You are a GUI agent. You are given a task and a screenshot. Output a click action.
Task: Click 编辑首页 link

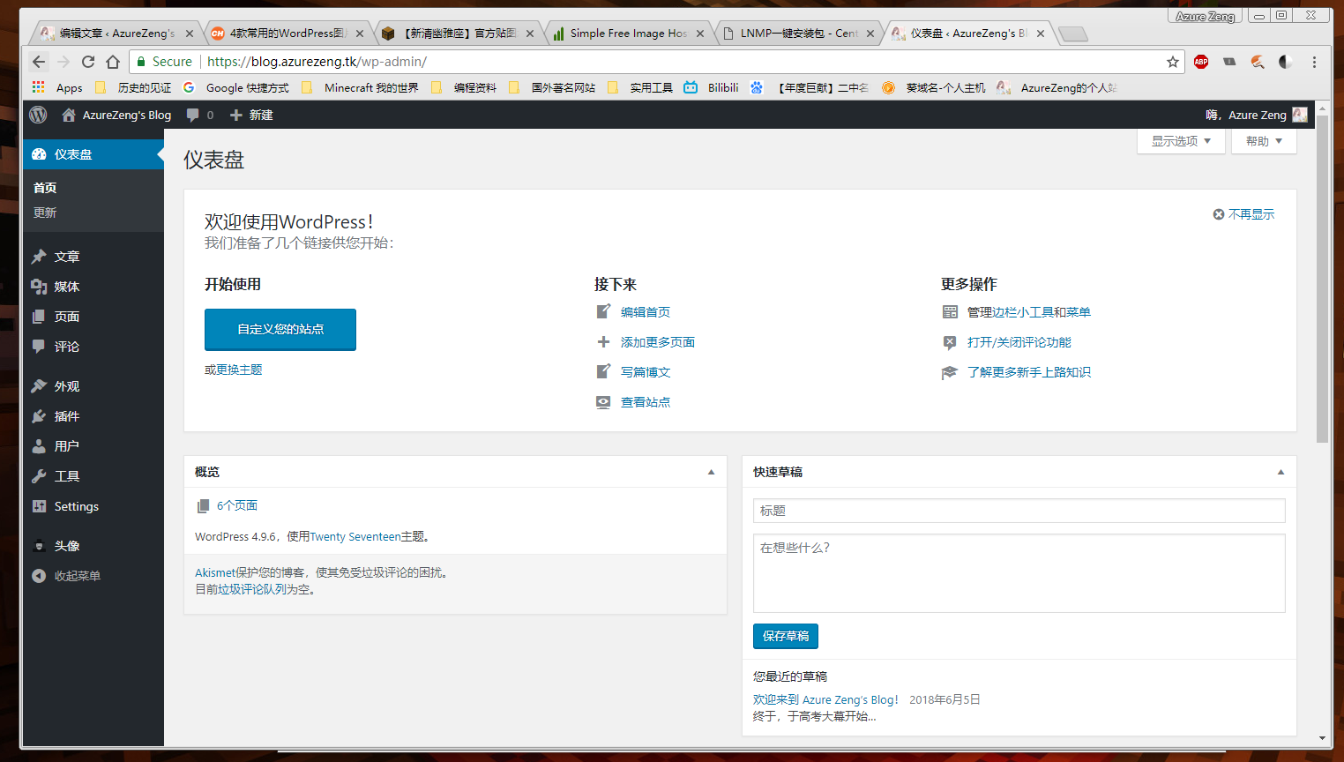coord(646,312)
